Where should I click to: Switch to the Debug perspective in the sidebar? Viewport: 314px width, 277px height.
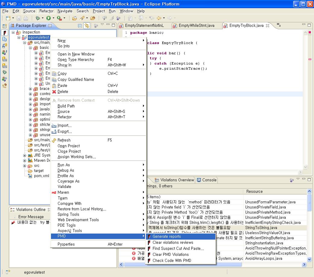5,72
